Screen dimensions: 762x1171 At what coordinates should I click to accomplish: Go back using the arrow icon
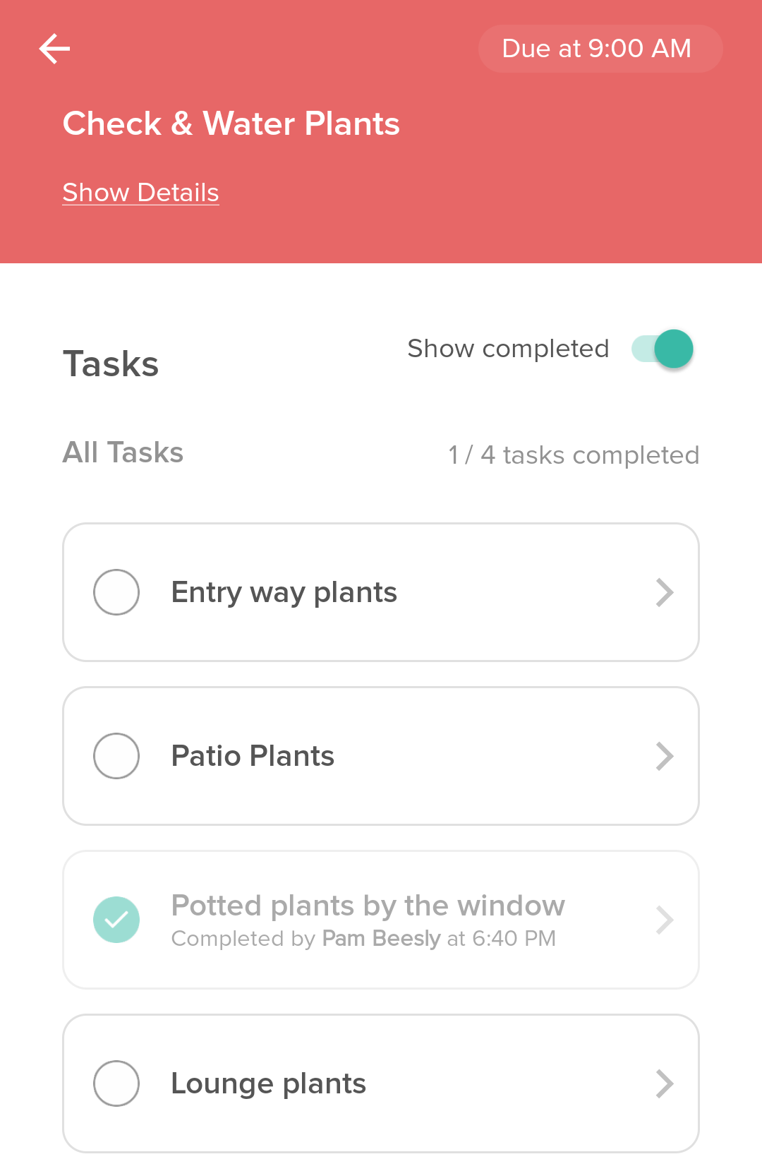[54, 49]
